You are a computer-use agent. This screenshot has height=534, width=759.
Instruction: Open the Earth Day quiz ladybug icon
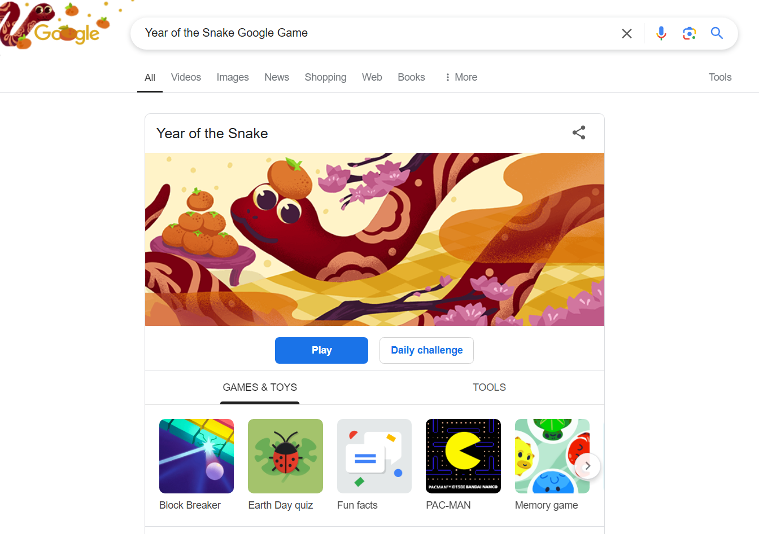click(x=285, y=456)
